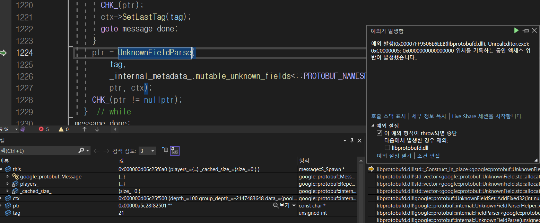The width and height of the screenshot is (540, 223).
Task: Toggle the highlight-text ab button in Locals toolbar
Action: (175, 150)
